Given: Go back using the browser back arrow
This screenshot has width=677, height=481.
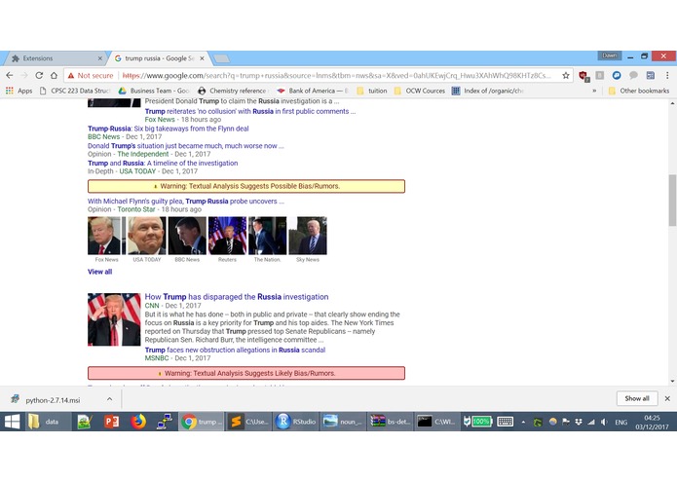Looking at the screenshot, I should click(10, 76).
